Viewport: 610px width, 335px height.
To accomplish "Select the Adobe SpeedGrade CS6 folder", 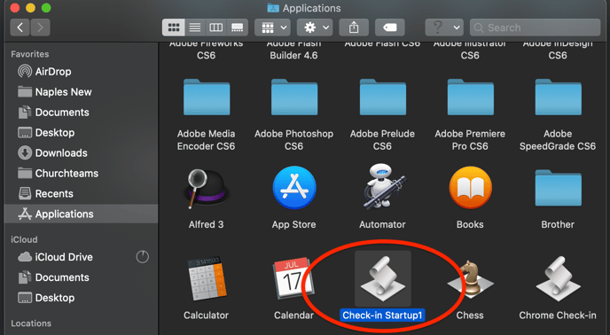I will 559,97.
